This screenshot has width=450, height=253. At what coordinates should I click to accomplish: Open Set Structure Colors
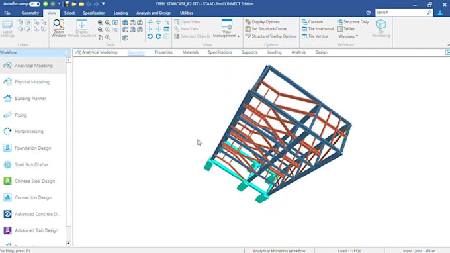tap(266, 29)
